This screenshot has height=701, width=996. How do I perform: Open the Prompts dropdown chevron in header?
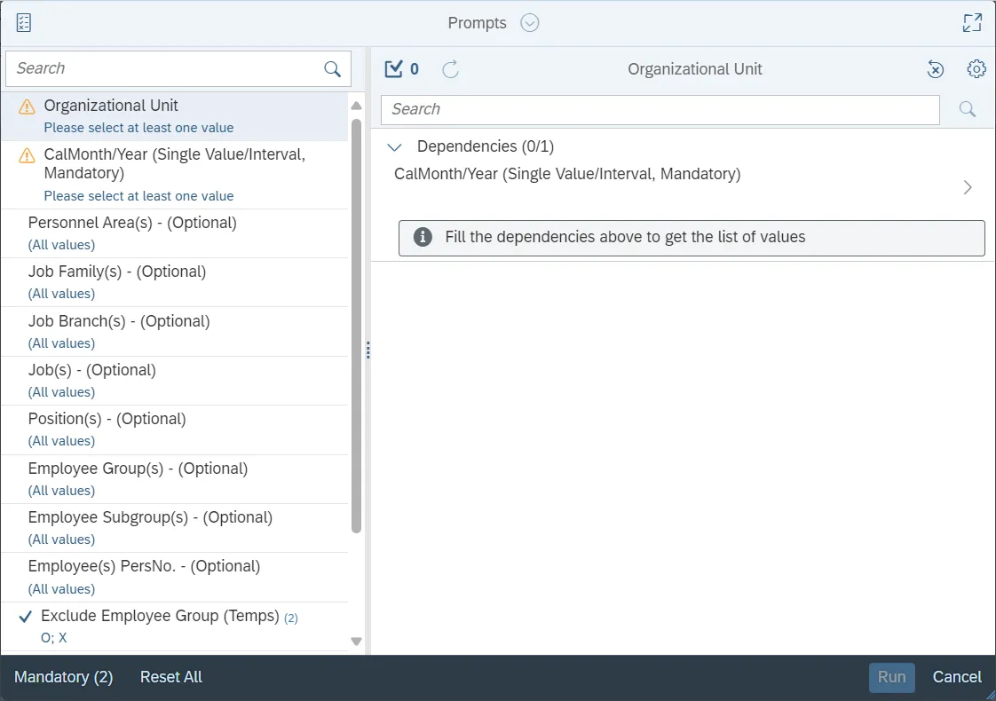coord(530,23)
